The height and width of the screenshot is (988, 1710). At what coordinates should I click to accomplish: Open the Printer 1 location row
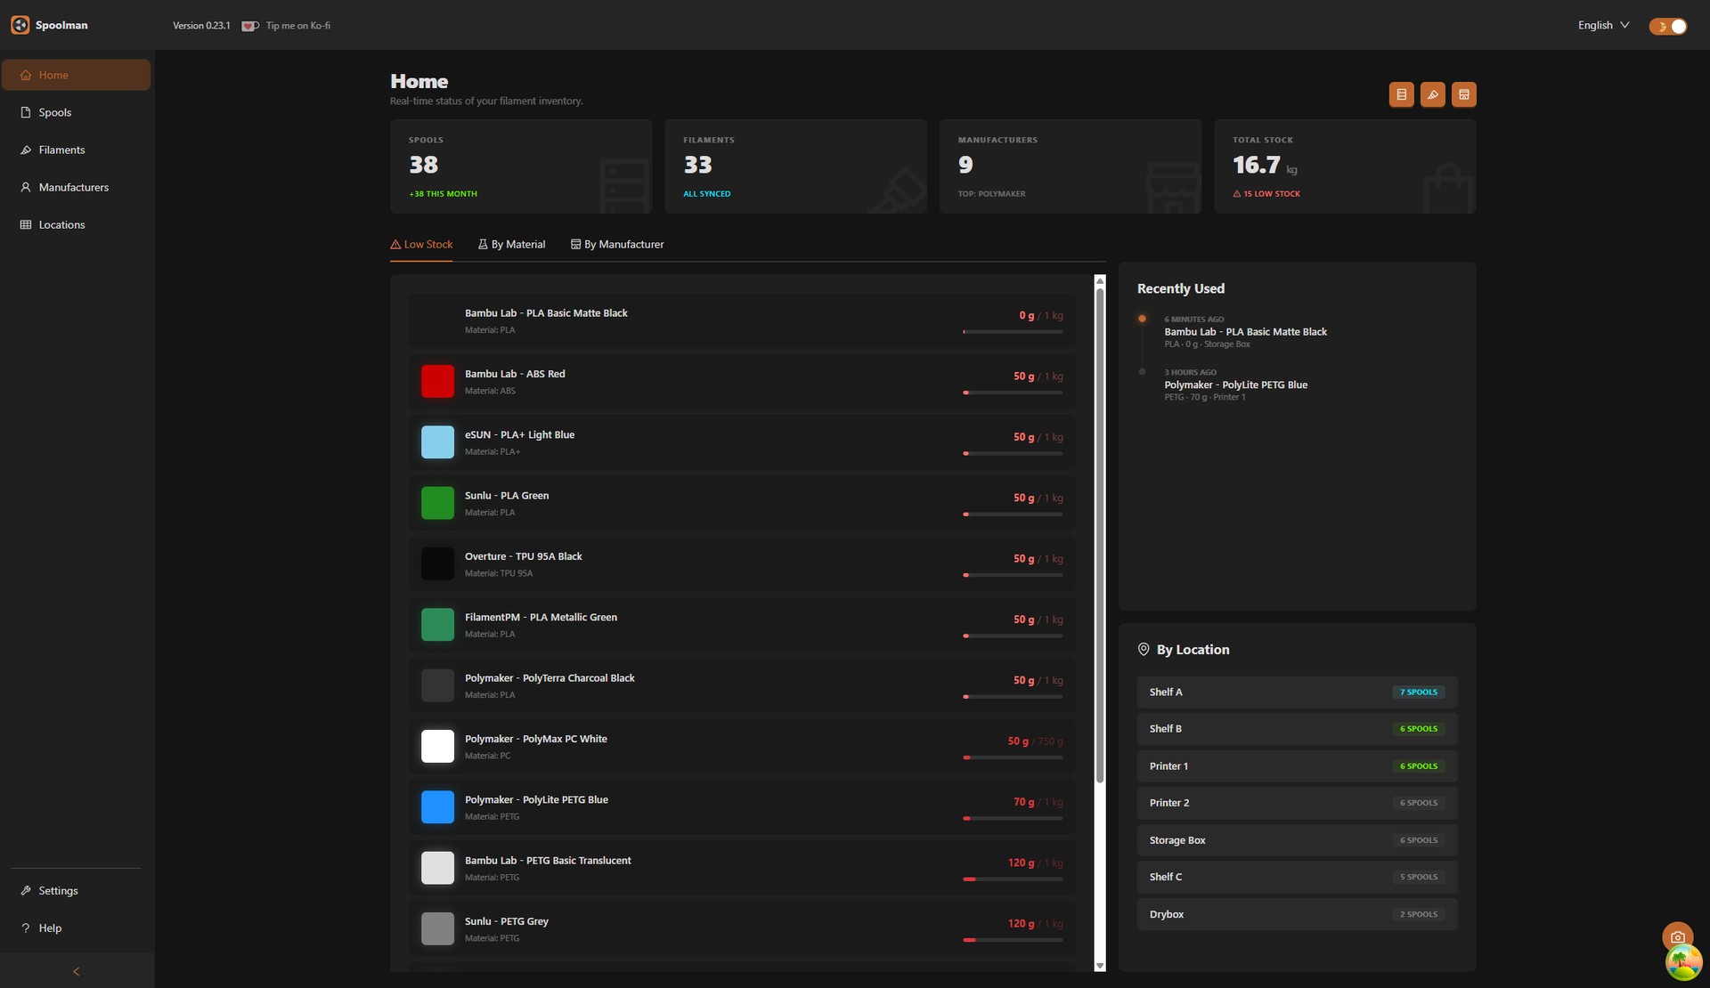(1297, 765)
